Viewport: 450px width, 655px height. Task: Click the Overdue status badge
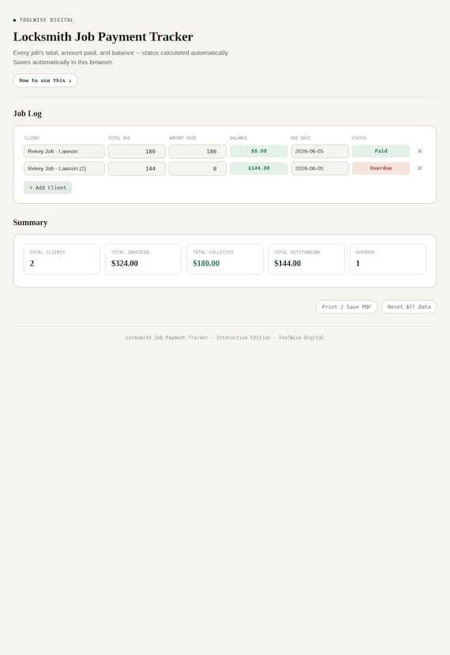381,168
